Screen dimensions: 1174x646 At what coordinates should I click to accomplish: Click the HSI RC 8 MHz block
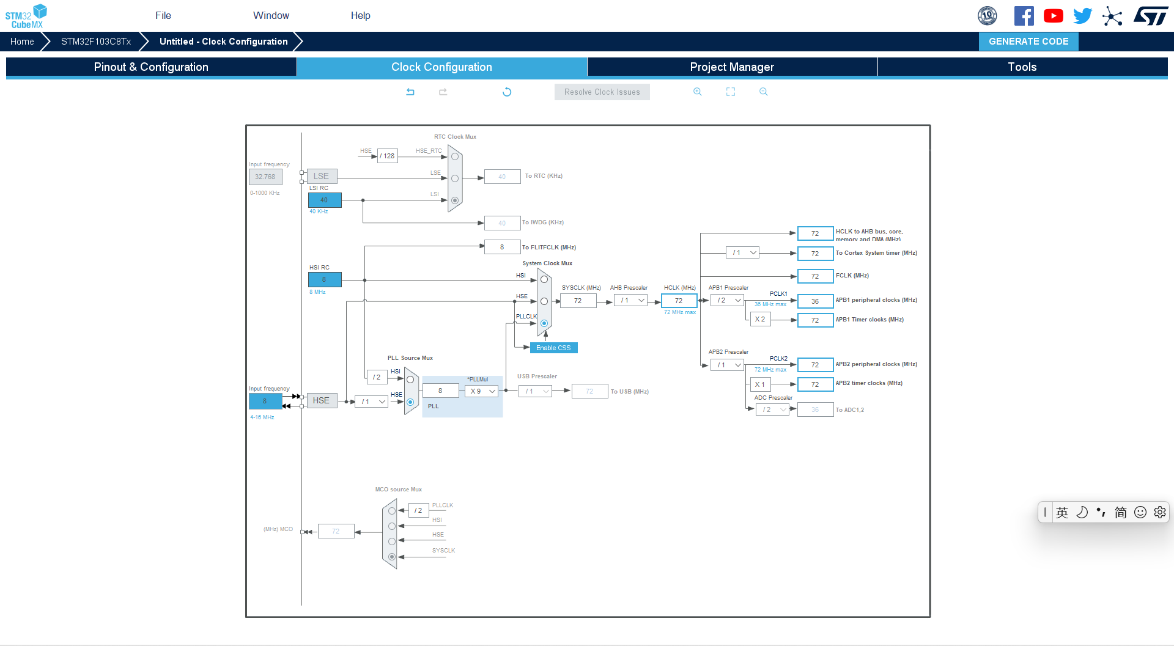coord(325,280)
